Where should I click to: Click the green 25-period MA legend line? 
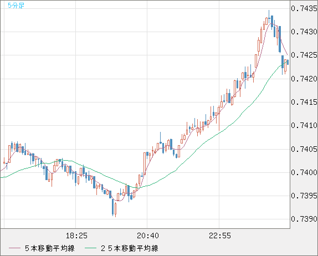point(90,248)
